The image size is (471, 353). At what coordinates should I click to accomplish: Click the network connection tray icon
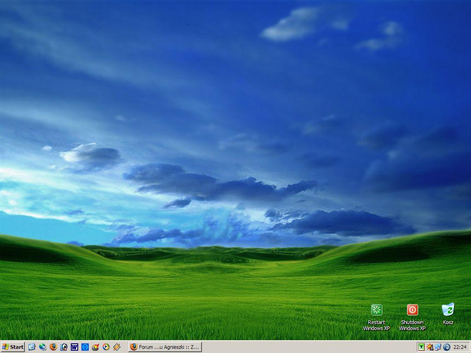point(438,347)
